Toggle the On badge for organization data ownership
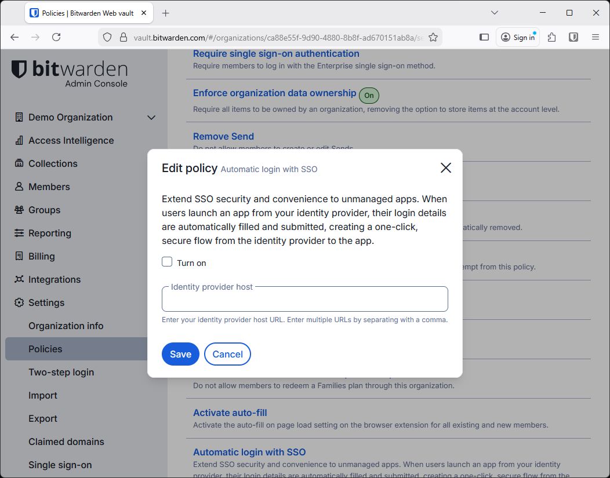The width and height of the screenshot is (610, 478). coord(369,96)
